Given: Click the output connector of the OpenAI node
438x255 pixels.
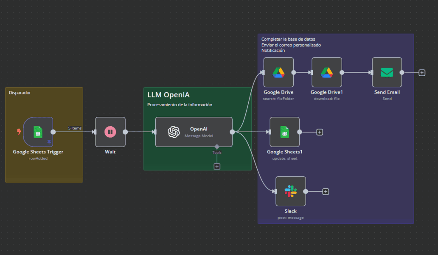Looking at the screenshot, I should 233,132.
